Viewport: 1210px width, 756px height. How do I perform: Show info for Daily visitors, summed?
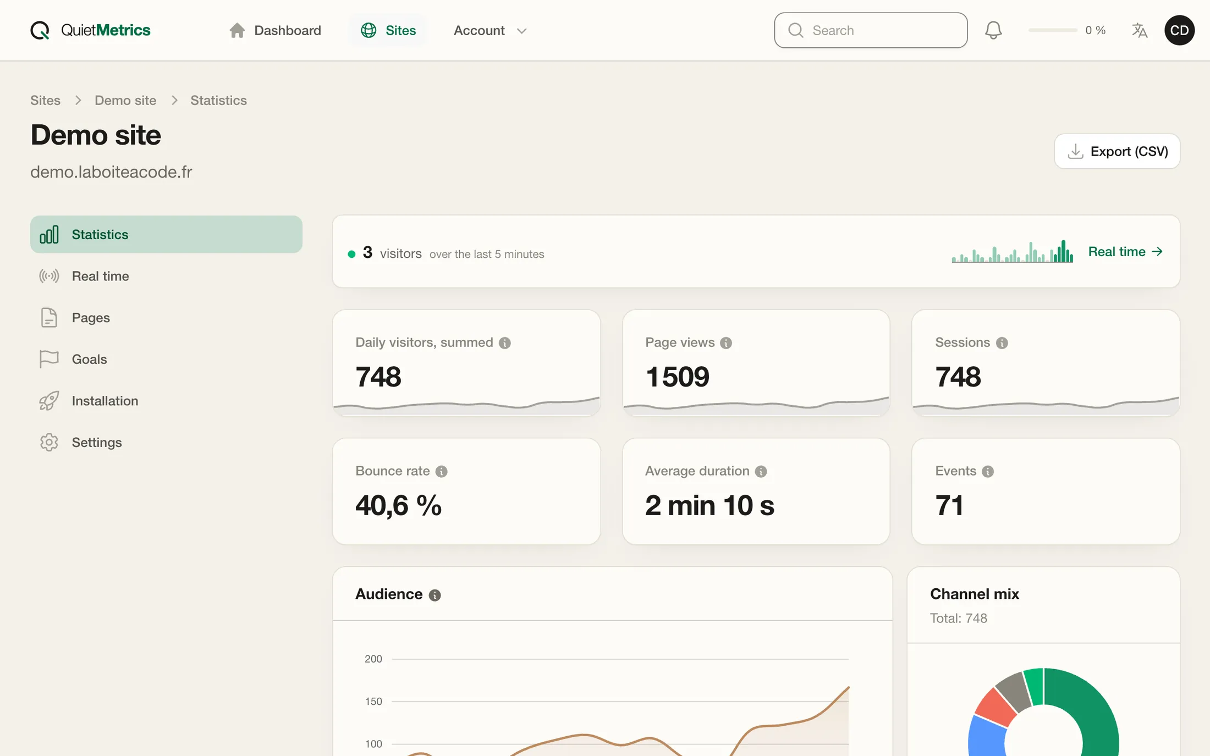click(505, 343)
